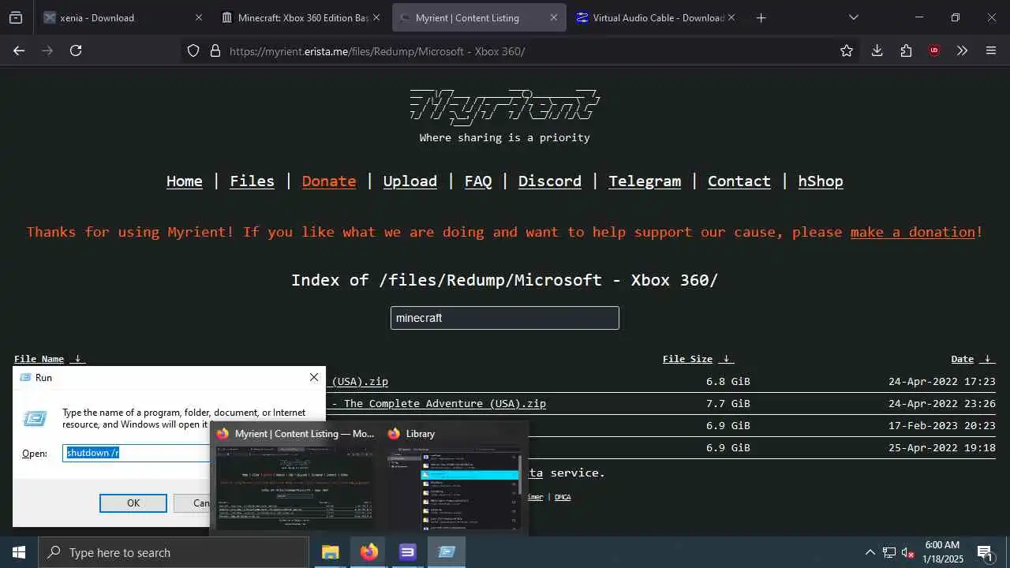
Task: Open the Files navigation link
Action: 252,181
